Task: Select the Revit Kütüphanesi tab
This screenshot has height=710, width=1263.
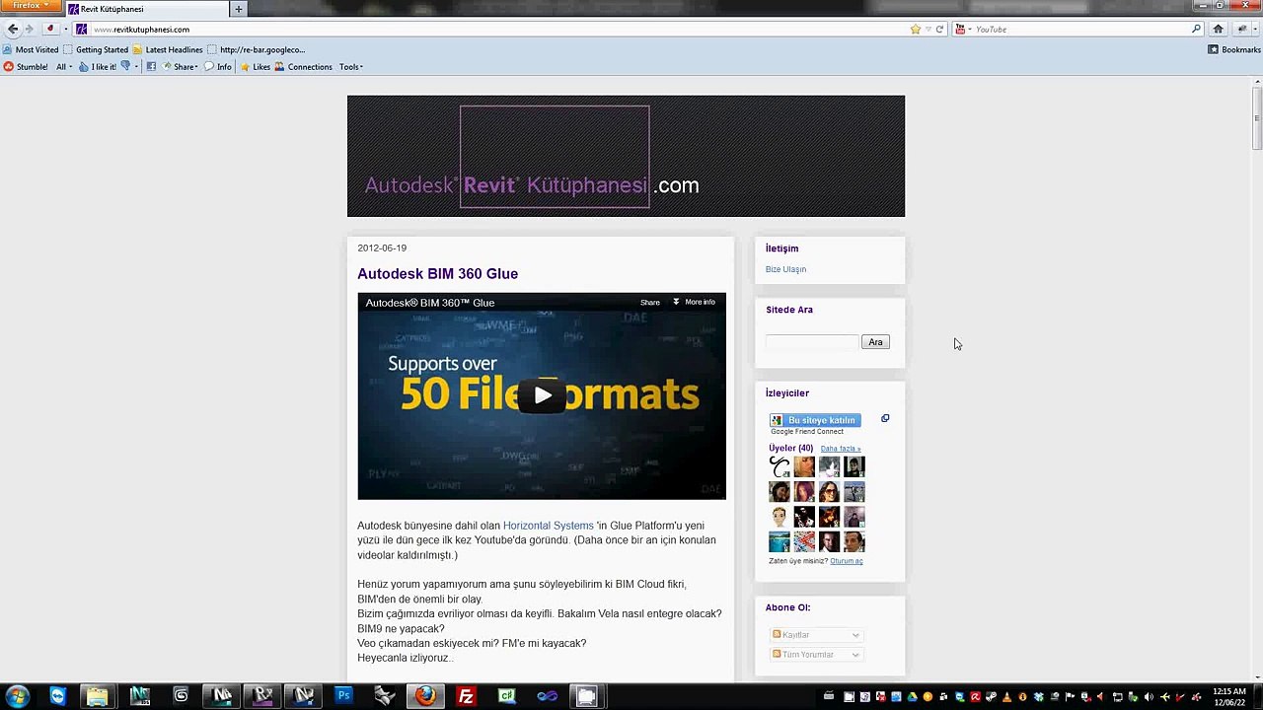Action: 146,9
